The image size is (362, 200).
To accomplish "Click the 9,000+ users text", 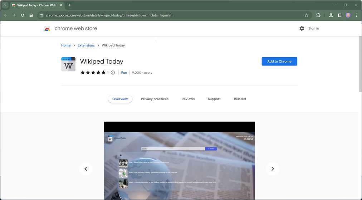I will tap(142, 73).
